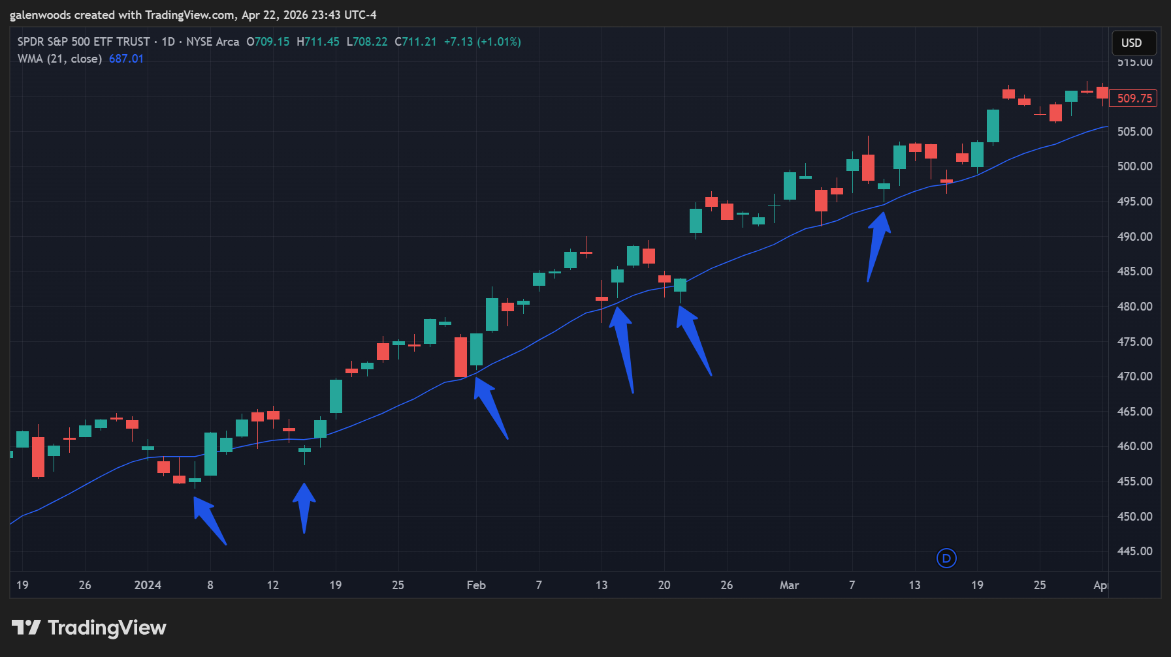Click the red 509.75 last price label
Image resolution: width=1171 pixels, height=657 pixels.
pos(1134,99)
